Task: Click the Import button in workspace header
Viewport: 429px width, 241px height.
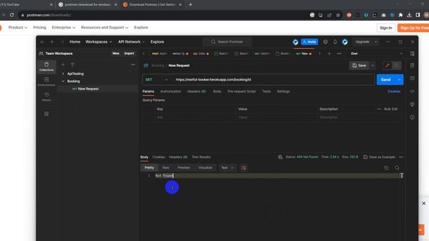Action: [x=129, y=54]
